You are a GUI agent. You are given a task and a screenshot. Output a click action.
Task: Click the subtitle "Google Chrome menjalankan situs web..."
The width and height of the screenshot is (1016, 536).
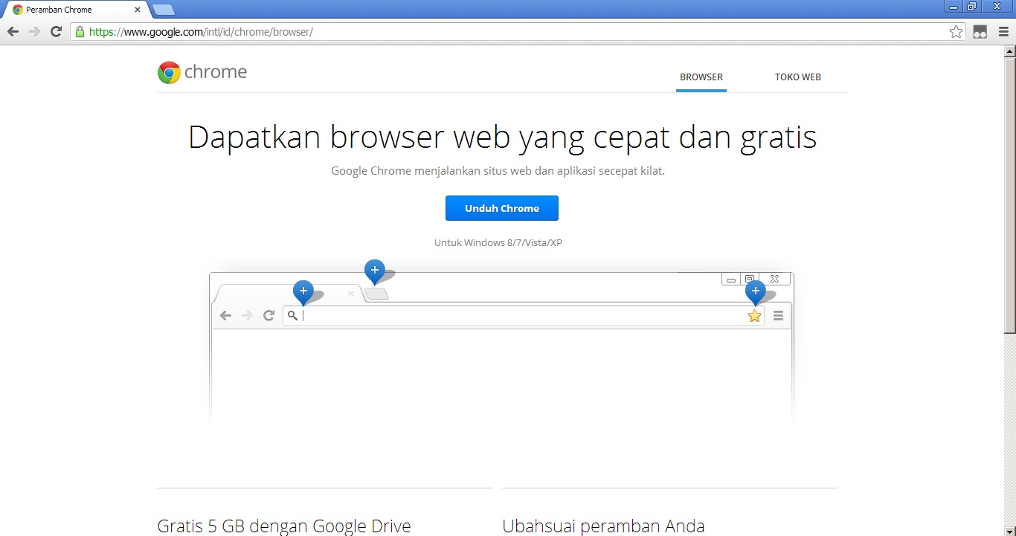(498, 171)
